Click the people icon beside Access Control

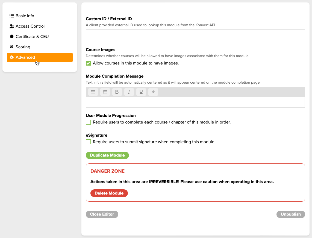coord(11,26)
